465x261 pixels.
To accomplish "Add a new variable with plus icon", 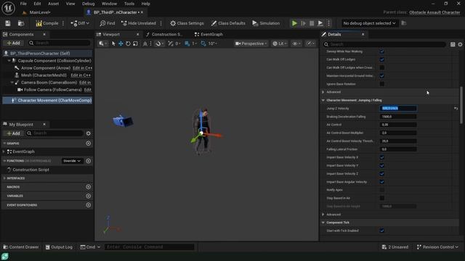I will tap(89, 196).
